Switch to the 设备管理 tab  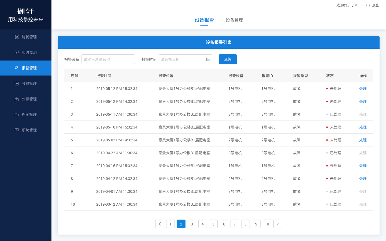[x=234, y=20]
